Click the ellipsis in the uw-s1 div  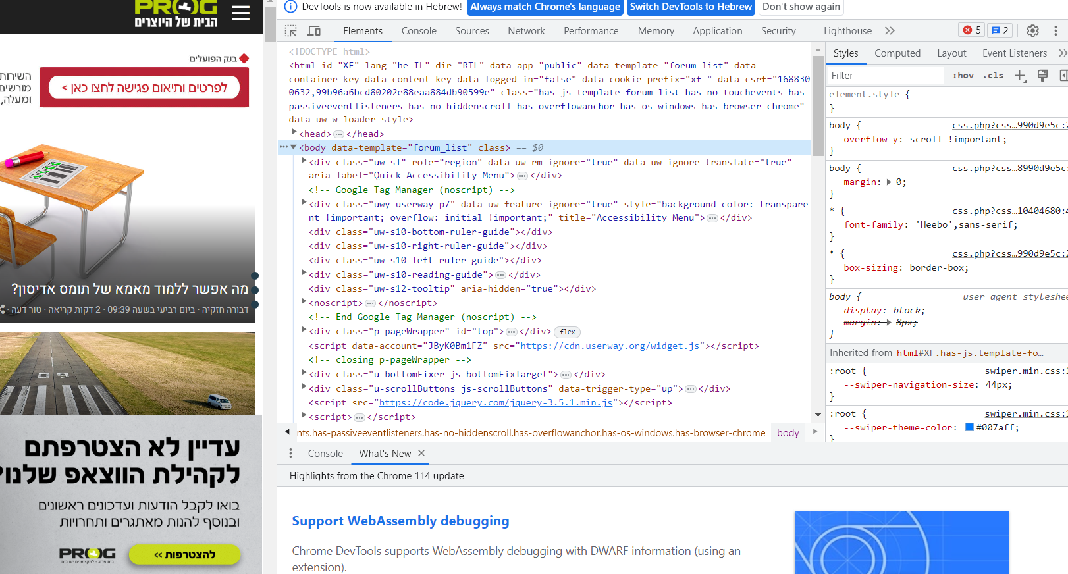pos(522,176)
